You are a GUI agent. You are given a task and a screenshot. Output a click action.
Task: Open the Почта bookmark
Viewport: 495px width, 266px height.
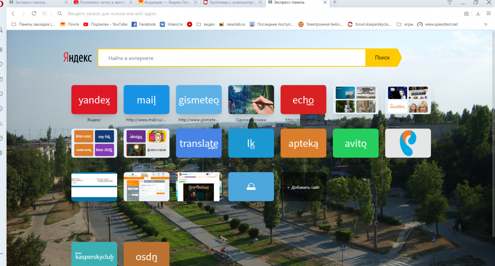point(69,24)
